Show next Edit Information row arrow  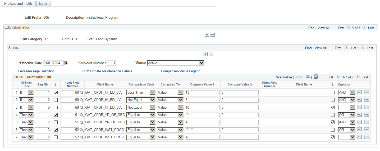(x=364, y=27)
